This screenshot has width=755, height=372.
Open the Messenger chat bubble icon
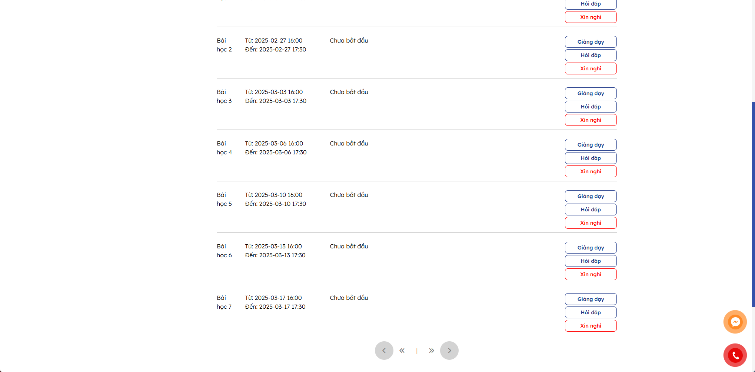click(735, 322)
